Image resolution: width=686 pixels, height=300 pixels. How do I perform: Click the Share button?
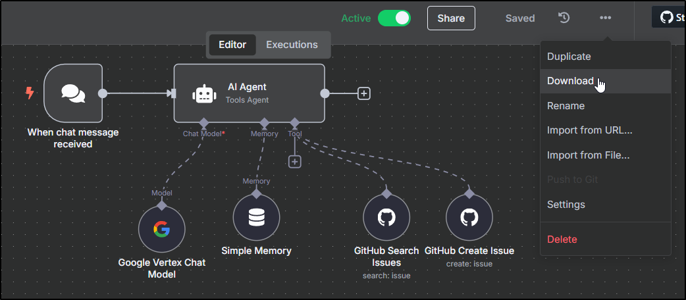click(x=451, y=18)
